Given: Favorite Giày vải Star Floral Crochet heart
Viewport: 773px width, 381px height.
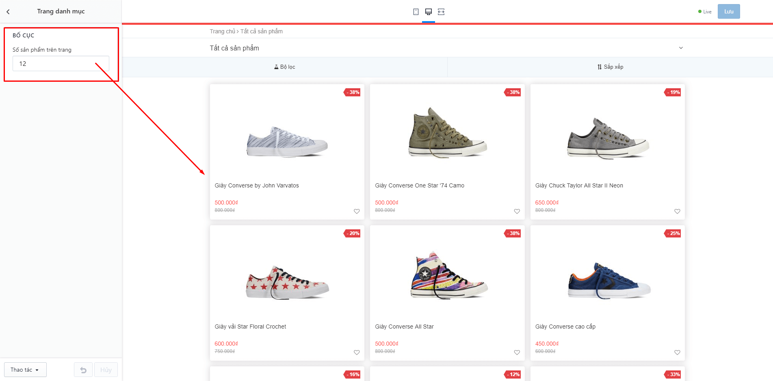Looking at the screenshot, I should [357, 353].
